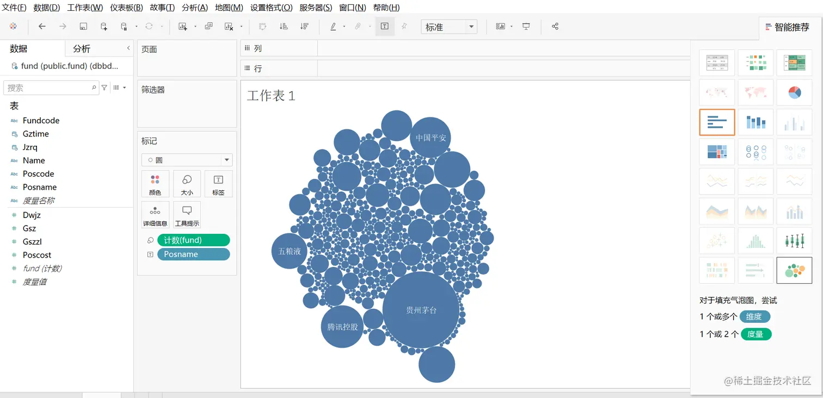The height and width of the screenshot is (398, 823).
Task: Choose the highlight table in 智能推荐
Action: (x=794, y=63)
